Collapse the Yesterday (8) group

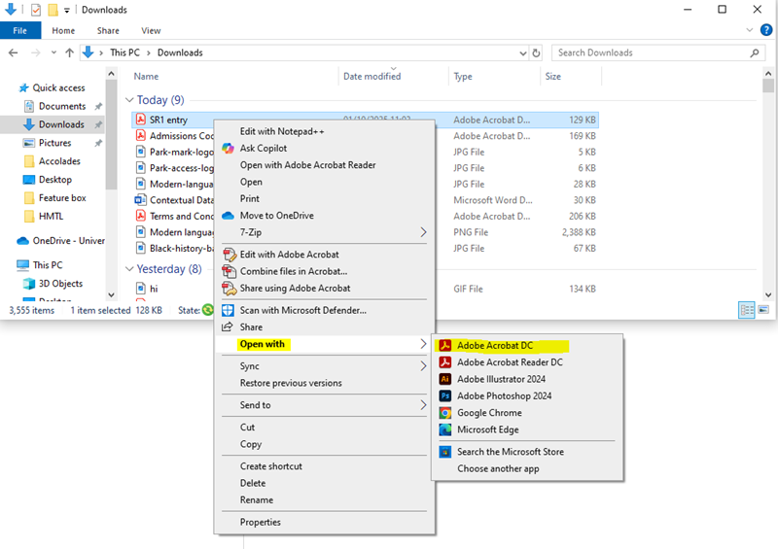129,269
